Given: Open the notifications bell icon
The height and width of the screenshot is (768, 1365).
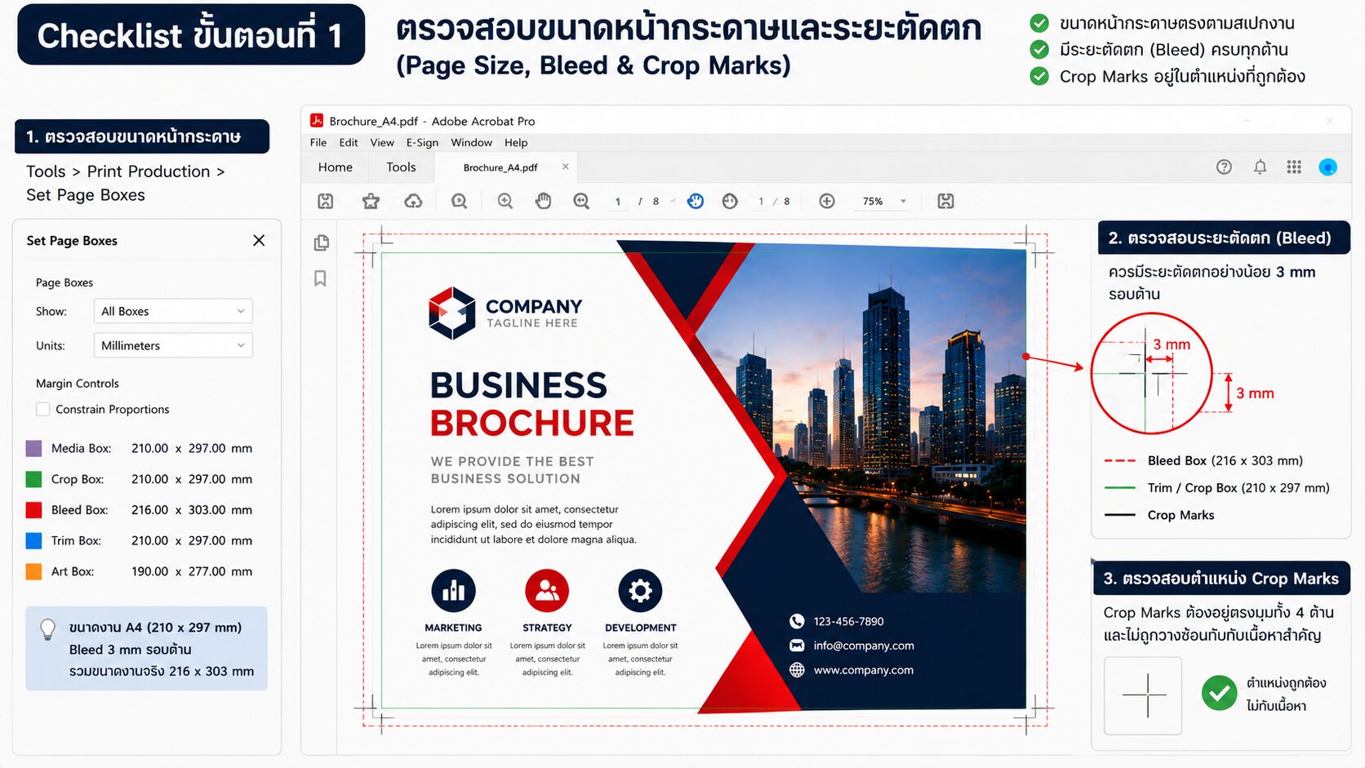Looking at the screenshot, I should (x=1260, y=166).
